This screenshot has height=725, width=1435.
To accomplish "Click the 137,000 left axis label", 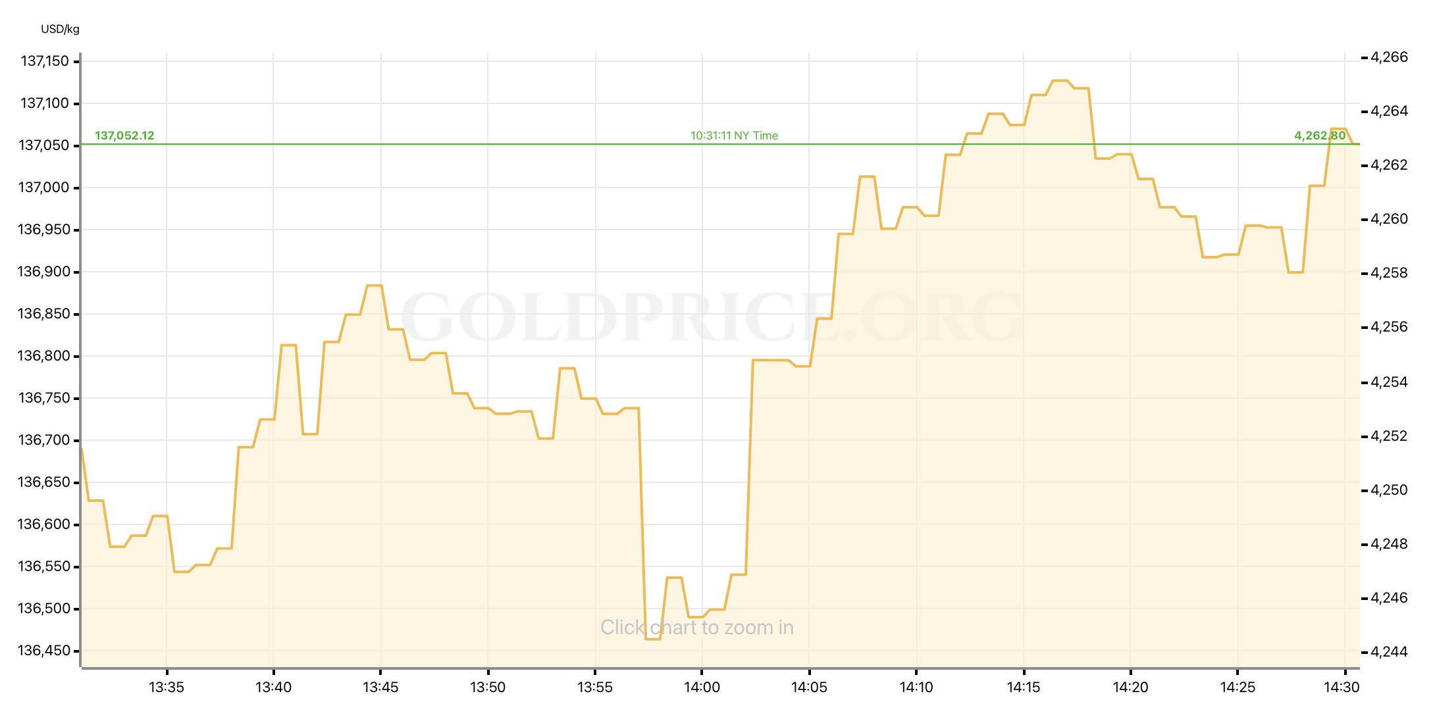I will point(43,187).
